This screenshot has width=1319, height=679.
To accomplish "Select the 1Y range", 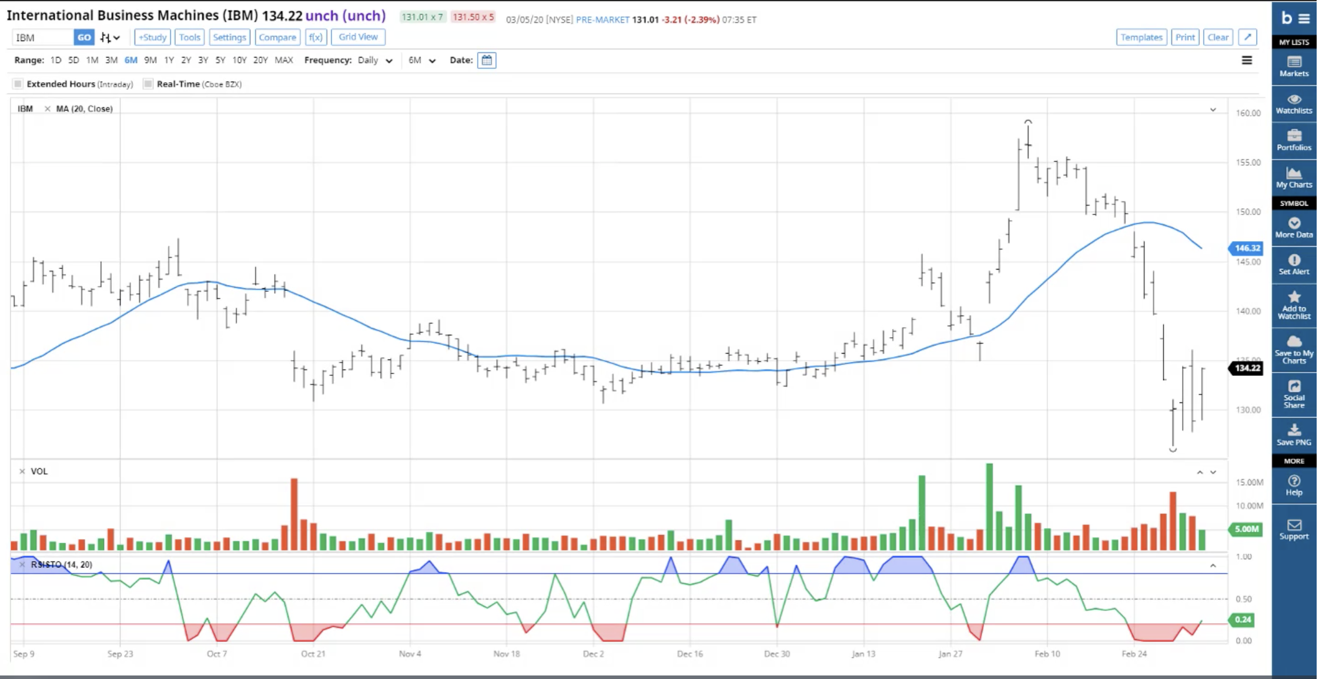I will (x=168, y=60).
